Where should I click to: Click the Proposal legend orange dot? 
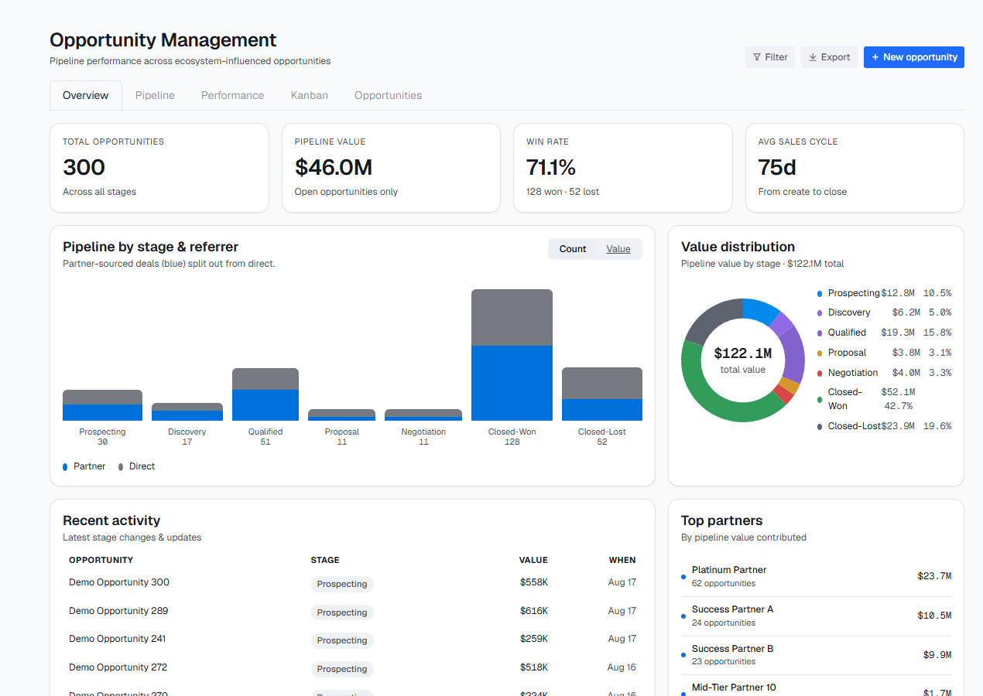820,353
